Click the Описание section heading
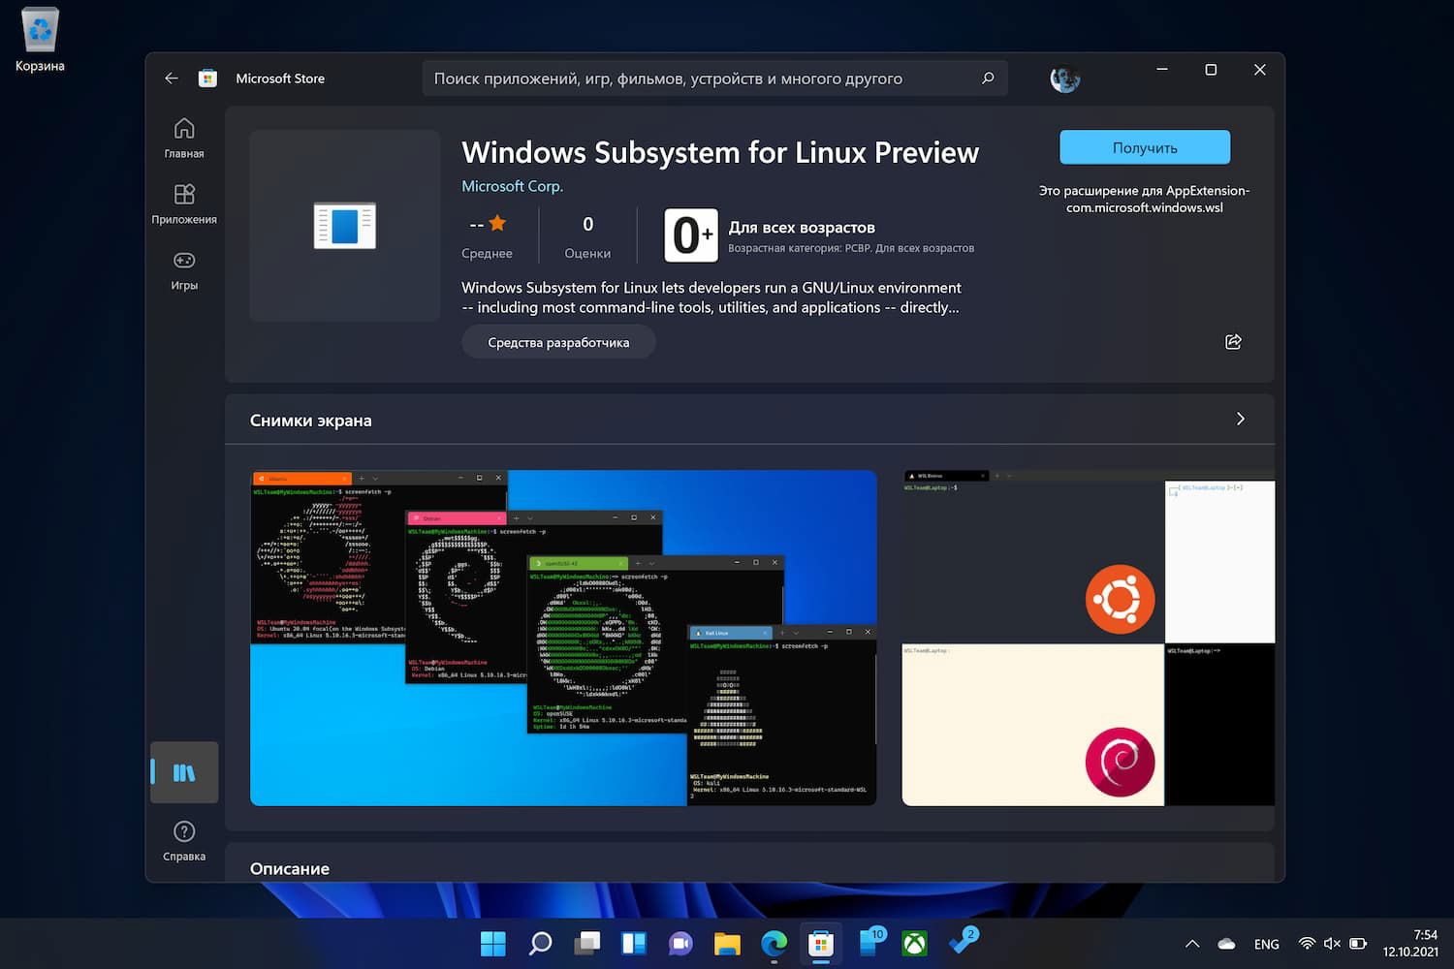 (x=290, y=869)
